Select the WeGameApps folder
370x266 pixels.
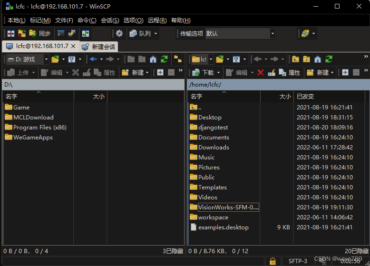pos(29,138)
